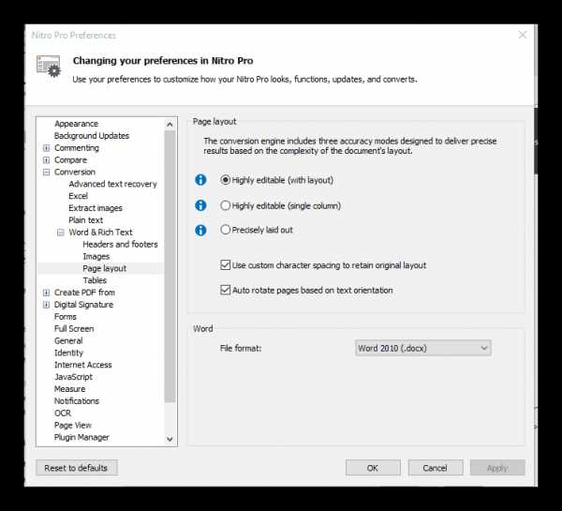562x511 pixels.
Task: Click info icon beside Precisely laid out
Action: [200, 230]
